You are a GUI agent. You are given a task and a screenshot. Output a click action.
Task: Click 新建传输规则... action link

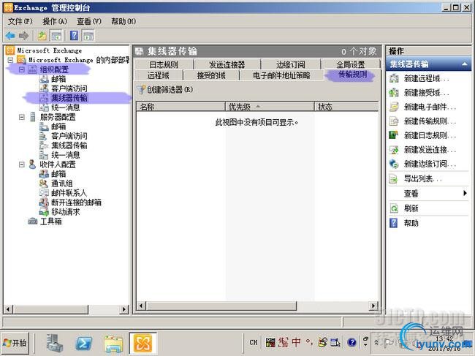pos(430,121)
